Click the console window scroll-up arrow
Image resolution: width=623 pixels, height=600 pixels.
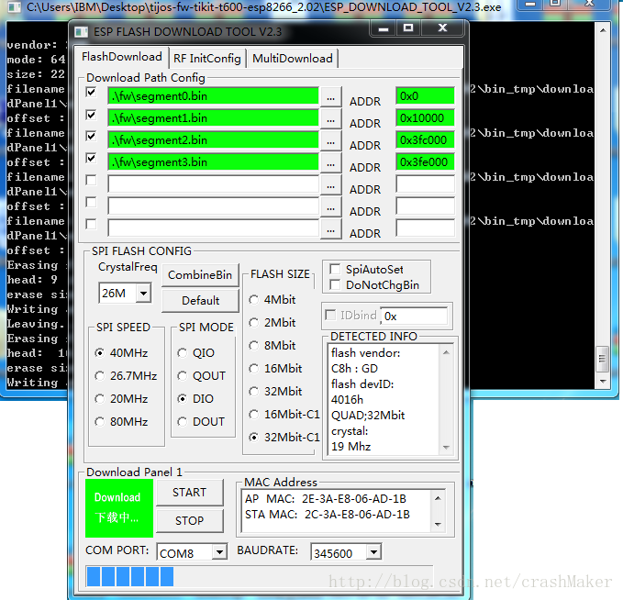tap(603, 30)
